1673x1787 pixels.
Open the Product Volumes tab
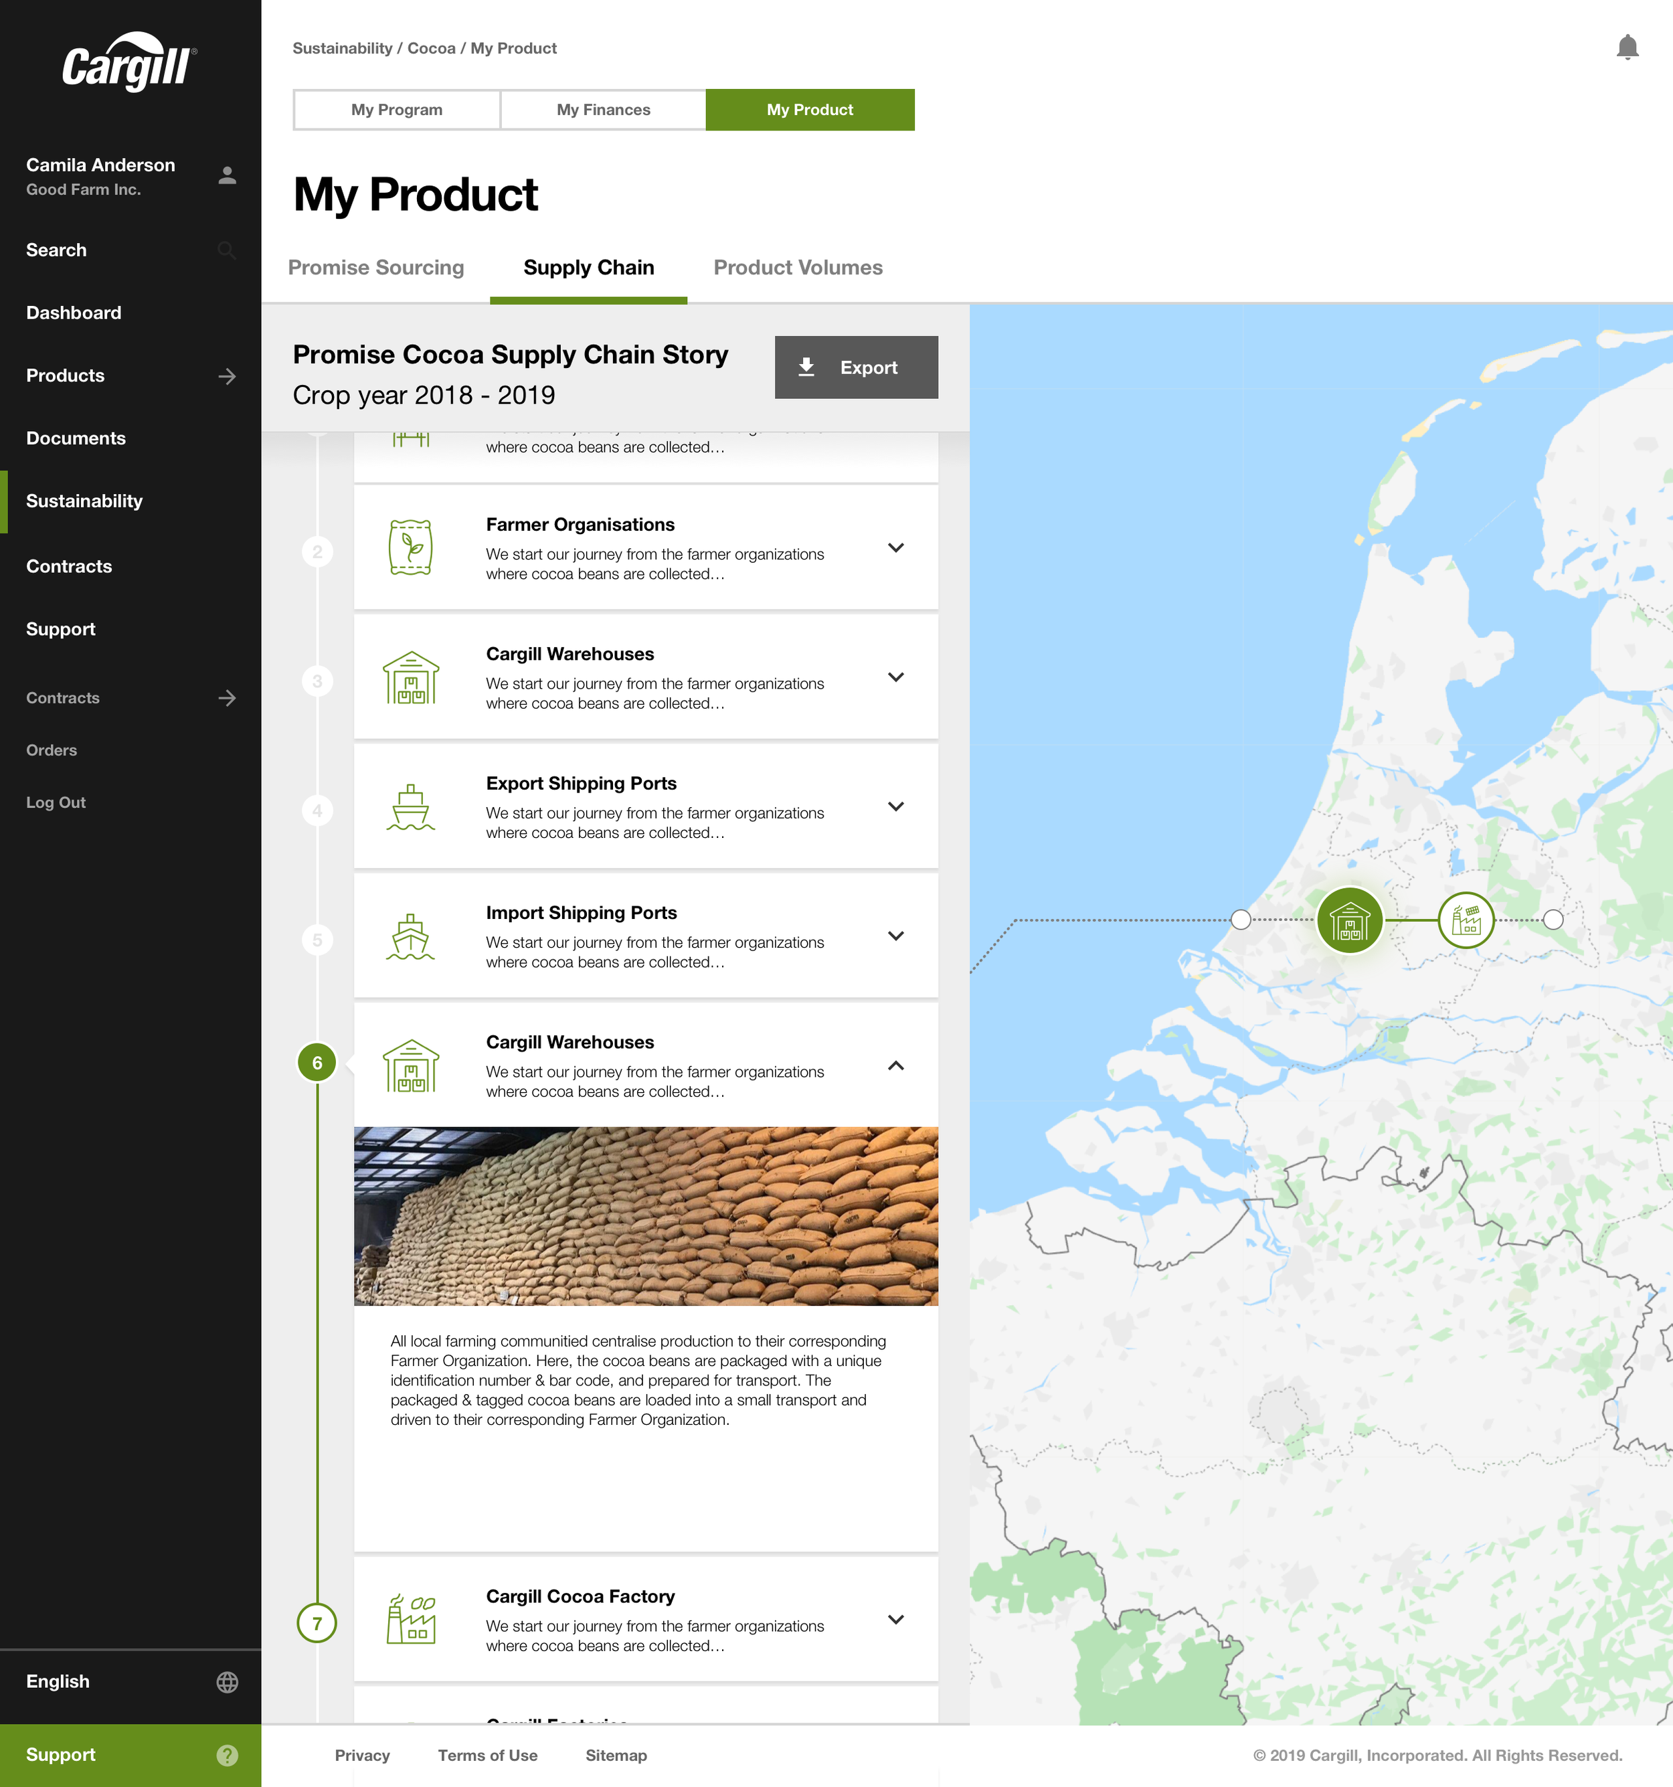(x=798, y=268)
